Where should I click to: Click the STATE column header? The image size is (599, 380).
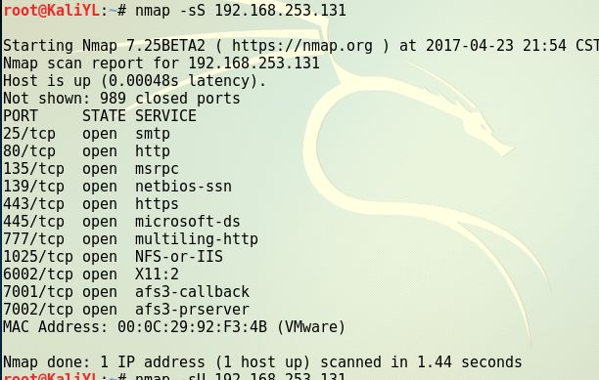(104, 116)
